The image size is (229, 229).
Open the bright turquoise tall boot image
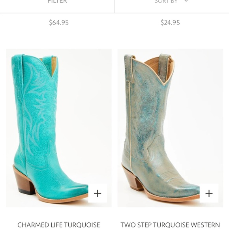pos(59,128)
